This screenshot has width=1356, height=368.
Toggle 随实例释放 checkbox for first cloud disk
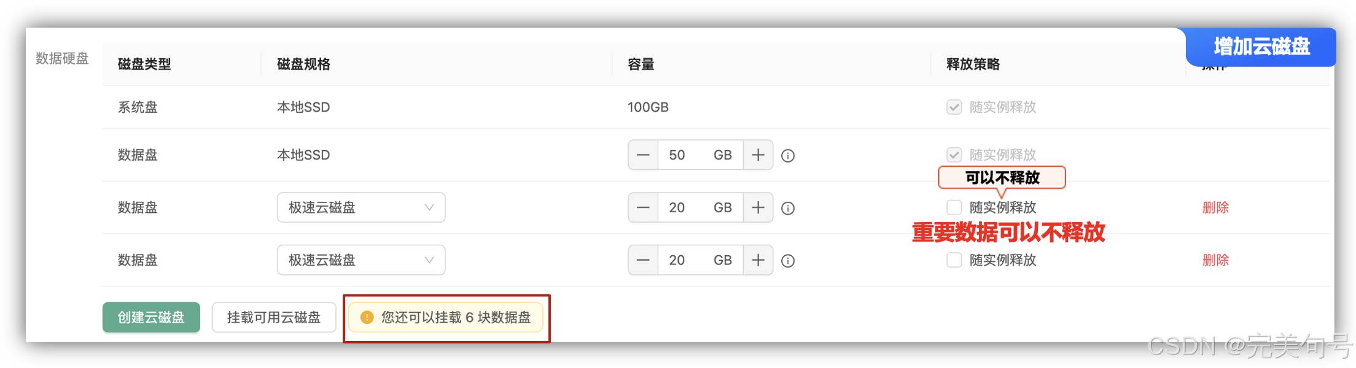[x=954, y=207]
